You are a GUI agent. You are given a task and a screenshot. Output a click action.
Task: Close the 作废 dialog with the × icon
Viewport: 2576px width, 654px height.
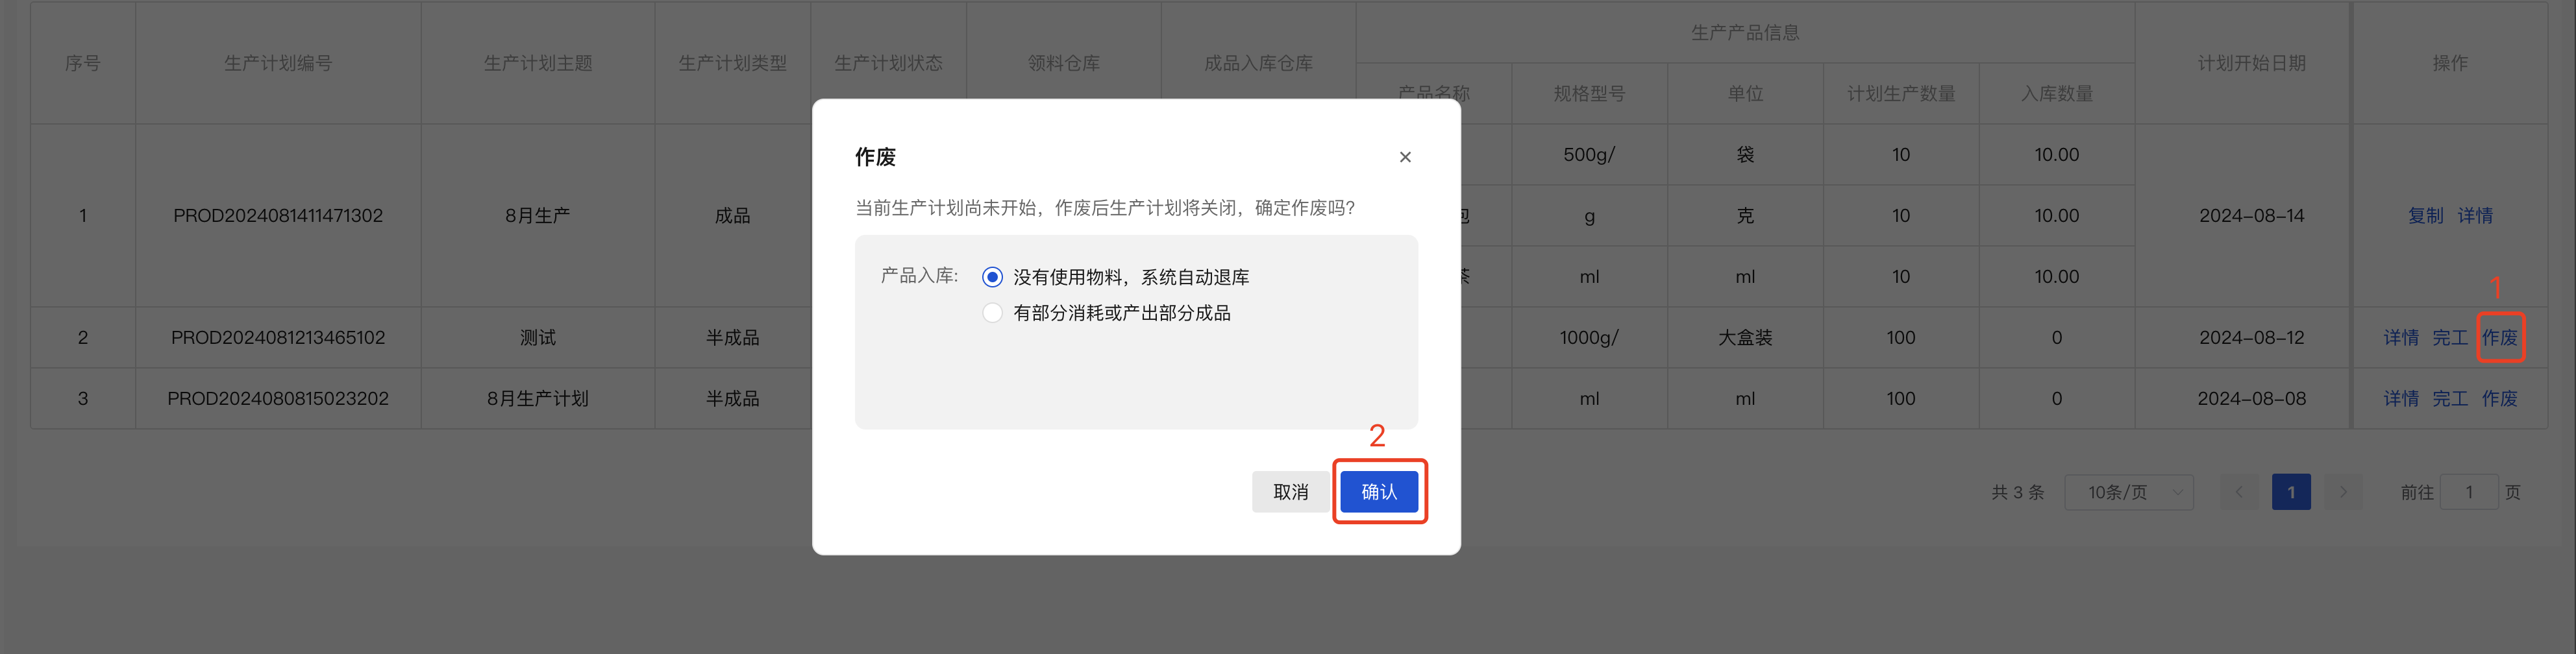click(1405, 156)
